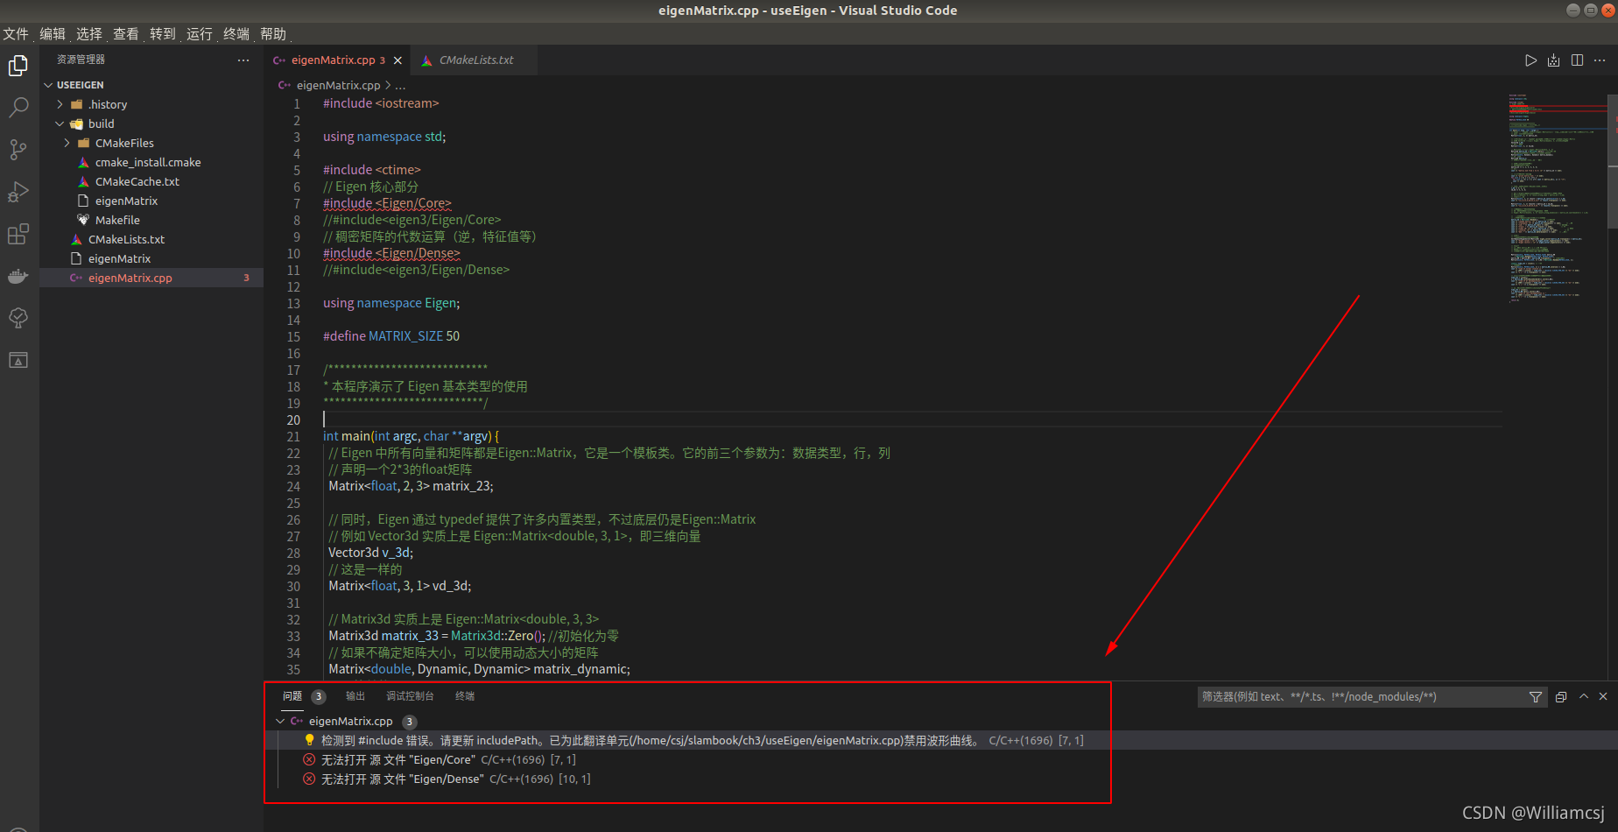Collapse the build folder

pos(60,123)
